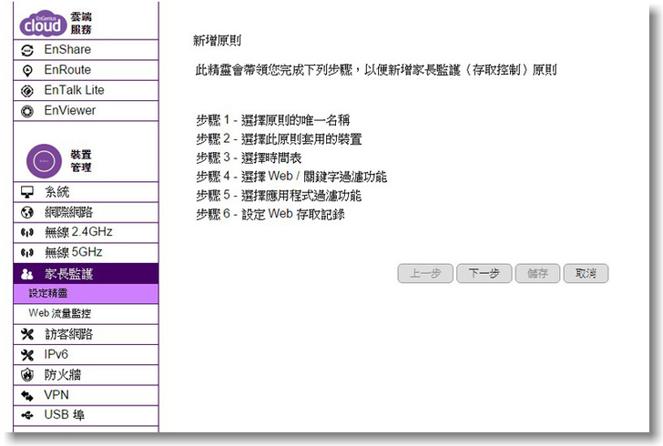
Task: Click the 步驟 6 設定 Web 存取記錄 line
Action: [270, 214]
